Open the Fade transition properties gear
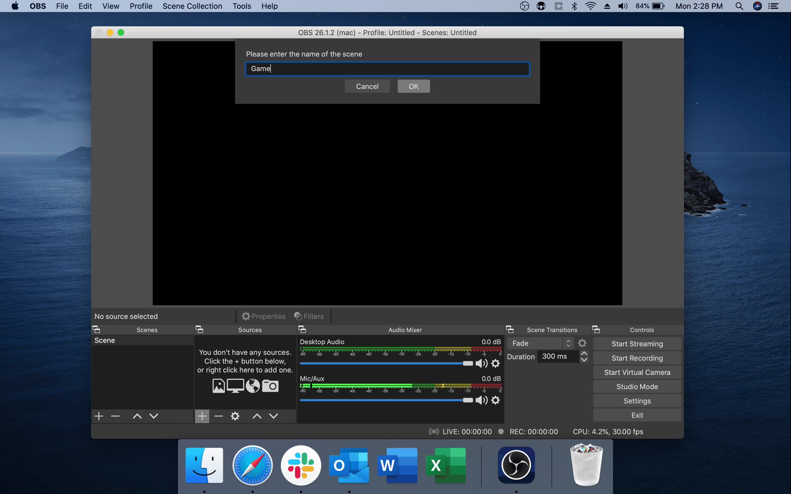The width and height of the screenshot is (791, 494). [582, 343]
